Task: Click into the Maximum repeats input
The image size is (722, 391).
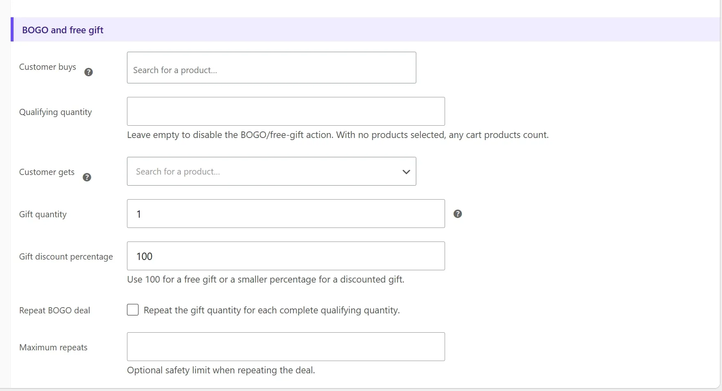Action: pos(286,347)
